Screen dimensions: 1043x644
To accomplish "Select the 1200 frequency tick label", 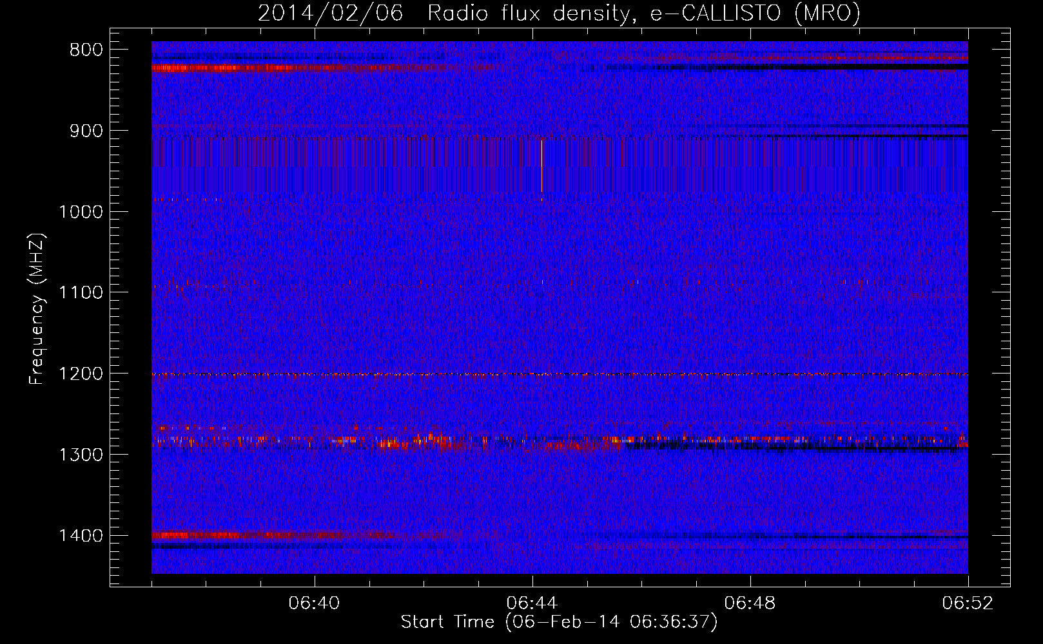I will [81, 374].
